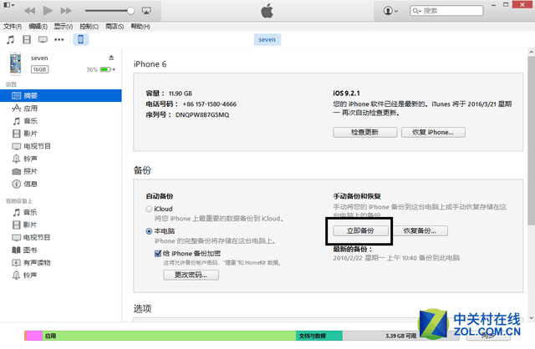Screen dimensions: 535x349
Task: Open the top-left mini menu dropdown
Action: pos(9,5)
